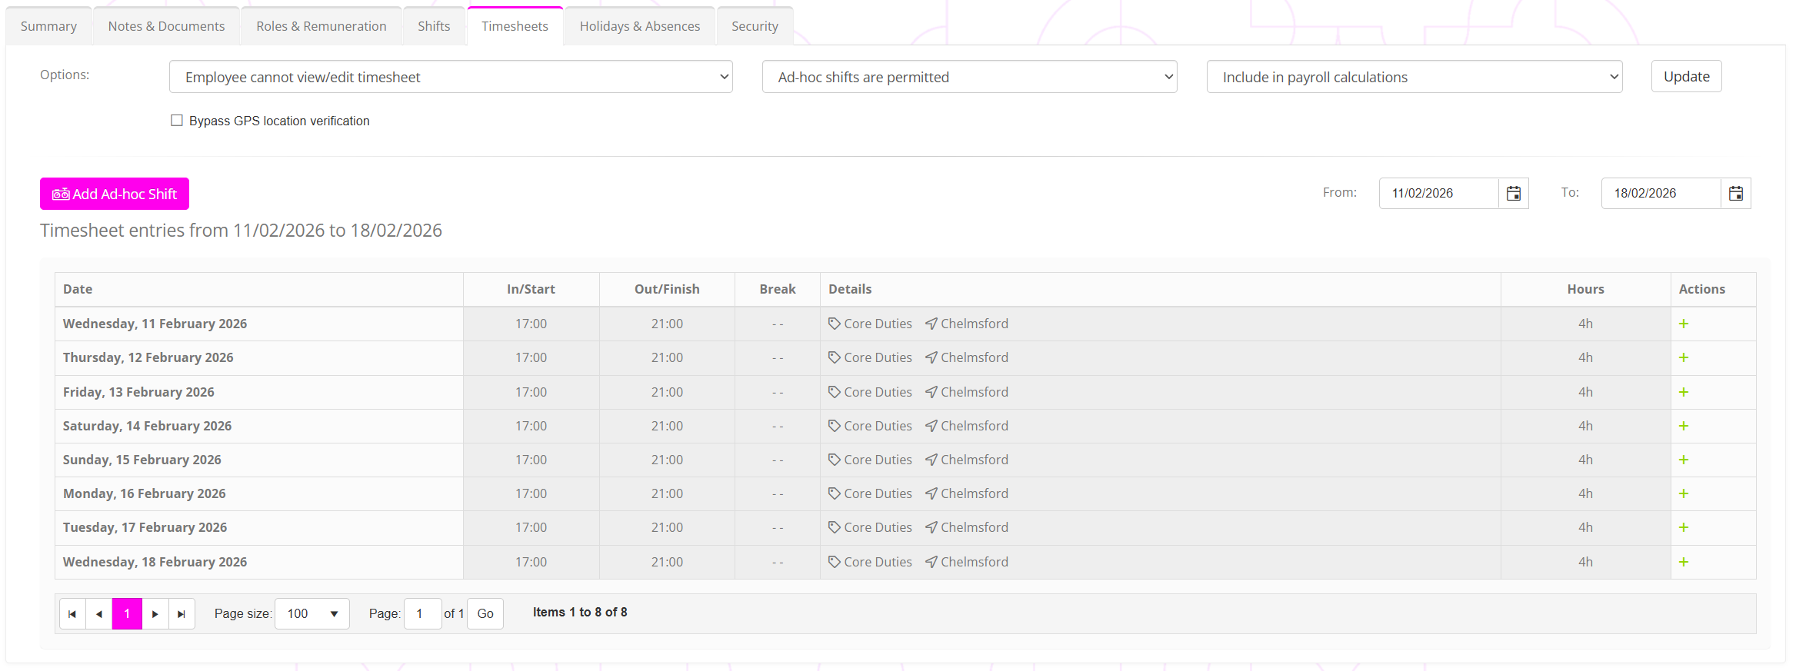Click Add Ad-hoc Shift button
The height and width of the screenshot is (671, 1796).
[x=115, y=194]
